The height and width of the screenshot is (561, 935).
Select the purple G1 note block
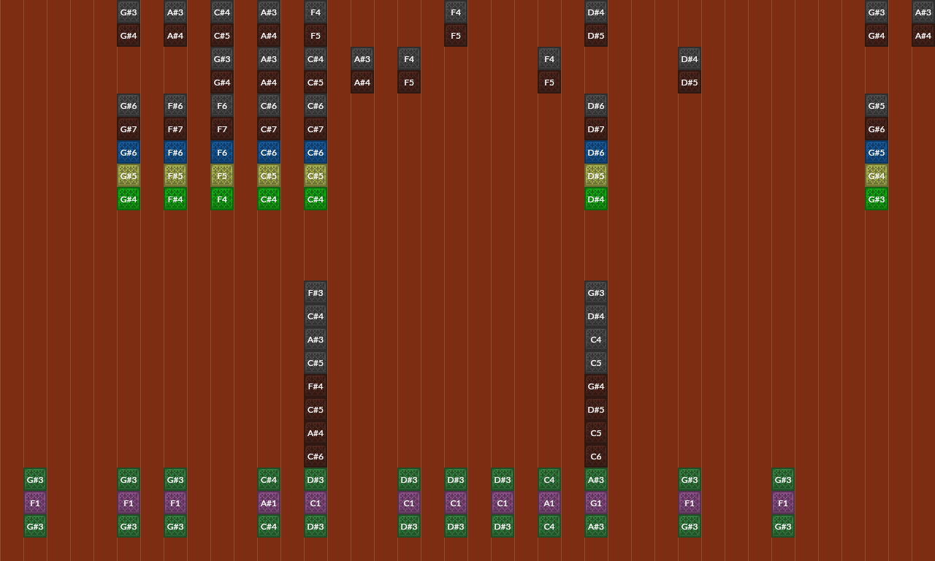pos(596,503)
